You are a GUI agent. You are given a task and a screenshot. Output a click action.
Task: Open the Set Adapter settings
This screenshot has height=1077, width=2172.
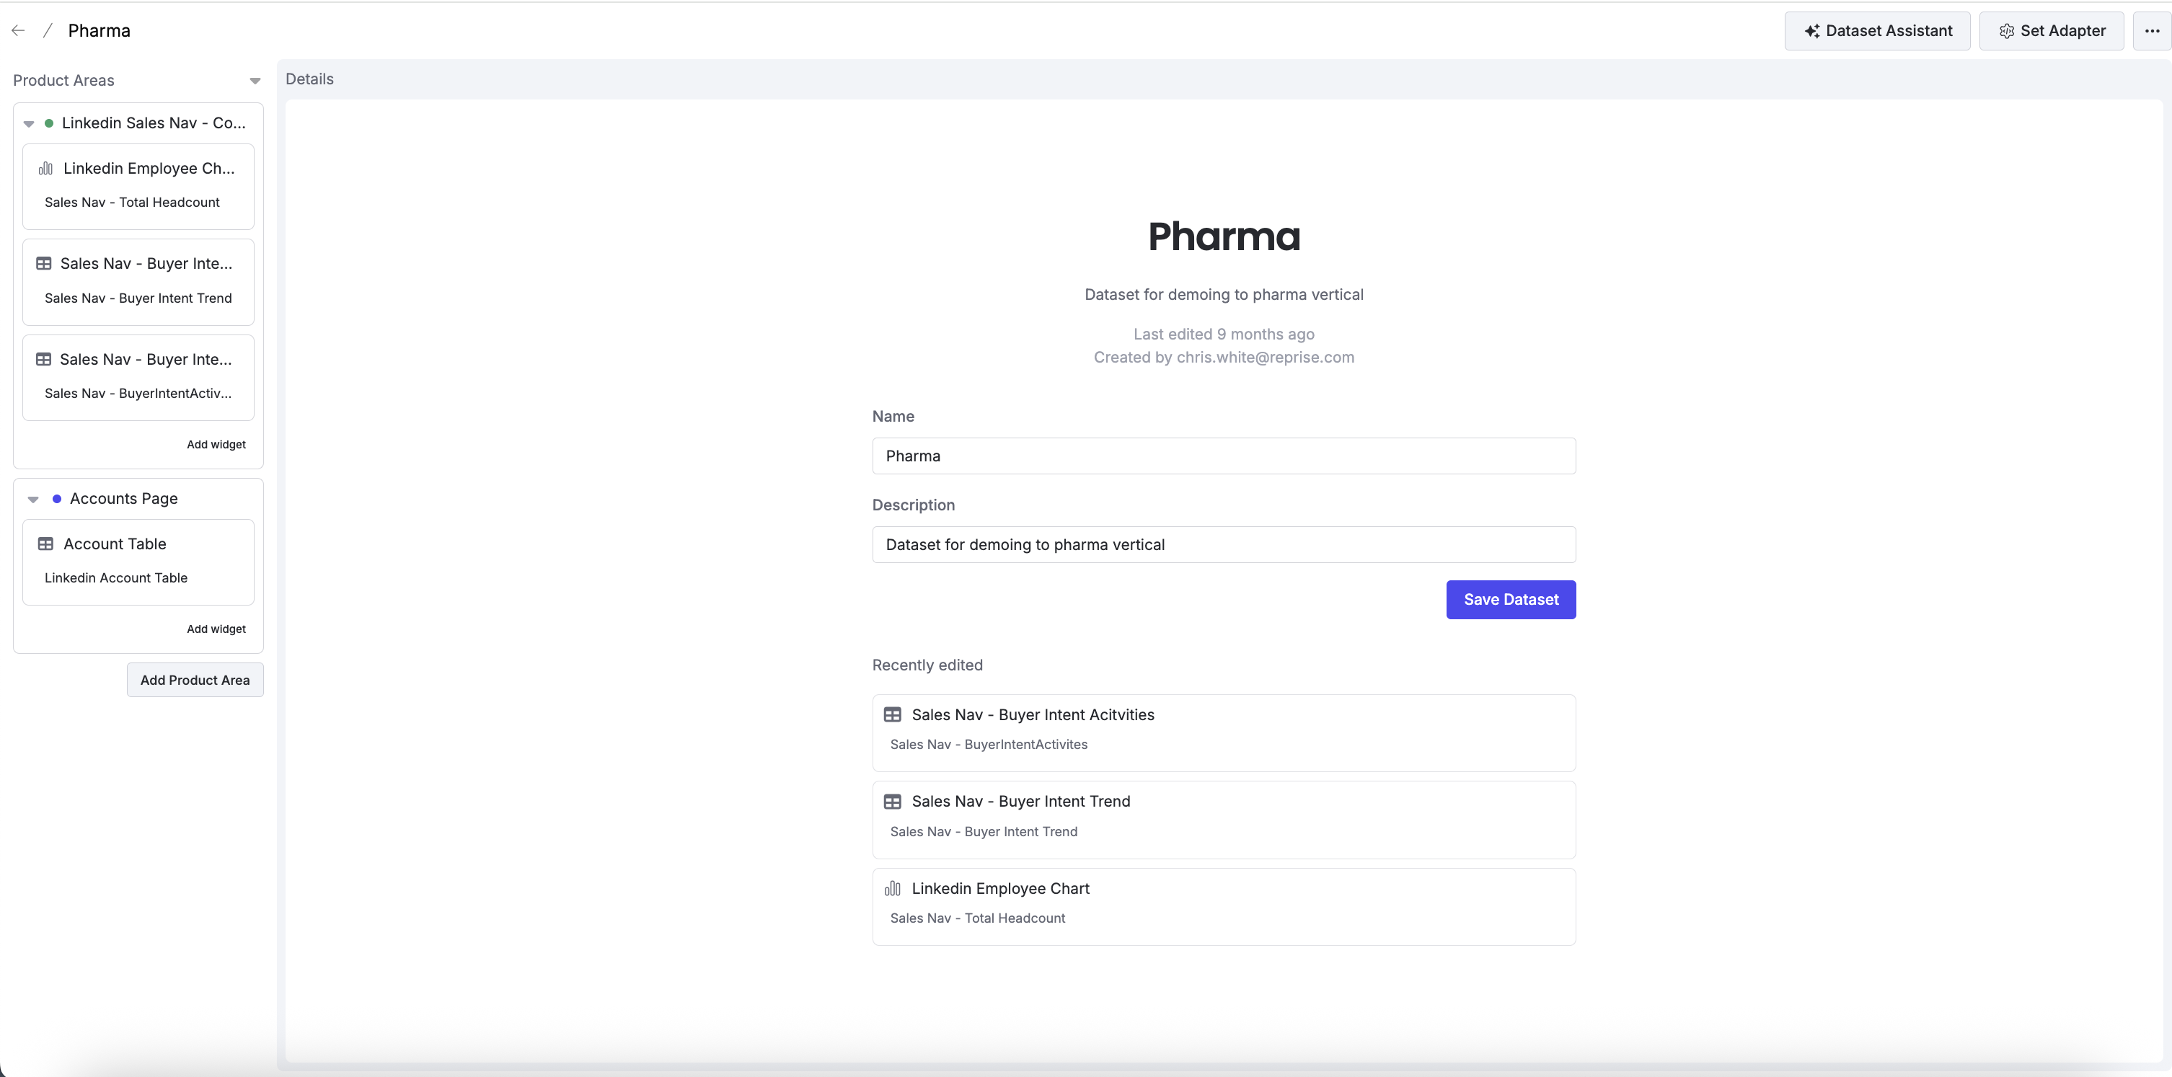[2052, 31]
